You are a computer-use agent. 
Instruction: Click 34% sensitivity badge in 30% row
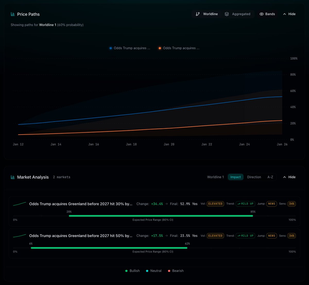coord(291,204)
